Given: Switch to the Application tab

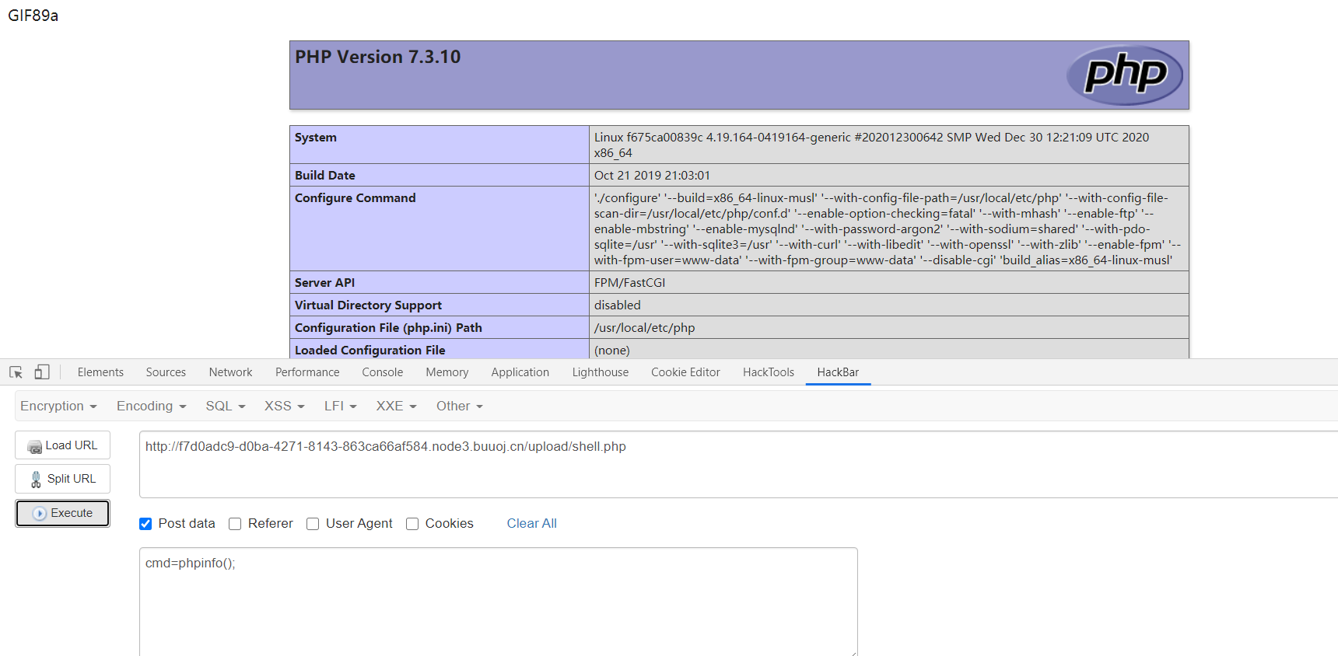Looking at the screenshot, I should click(x=520, y=372).
